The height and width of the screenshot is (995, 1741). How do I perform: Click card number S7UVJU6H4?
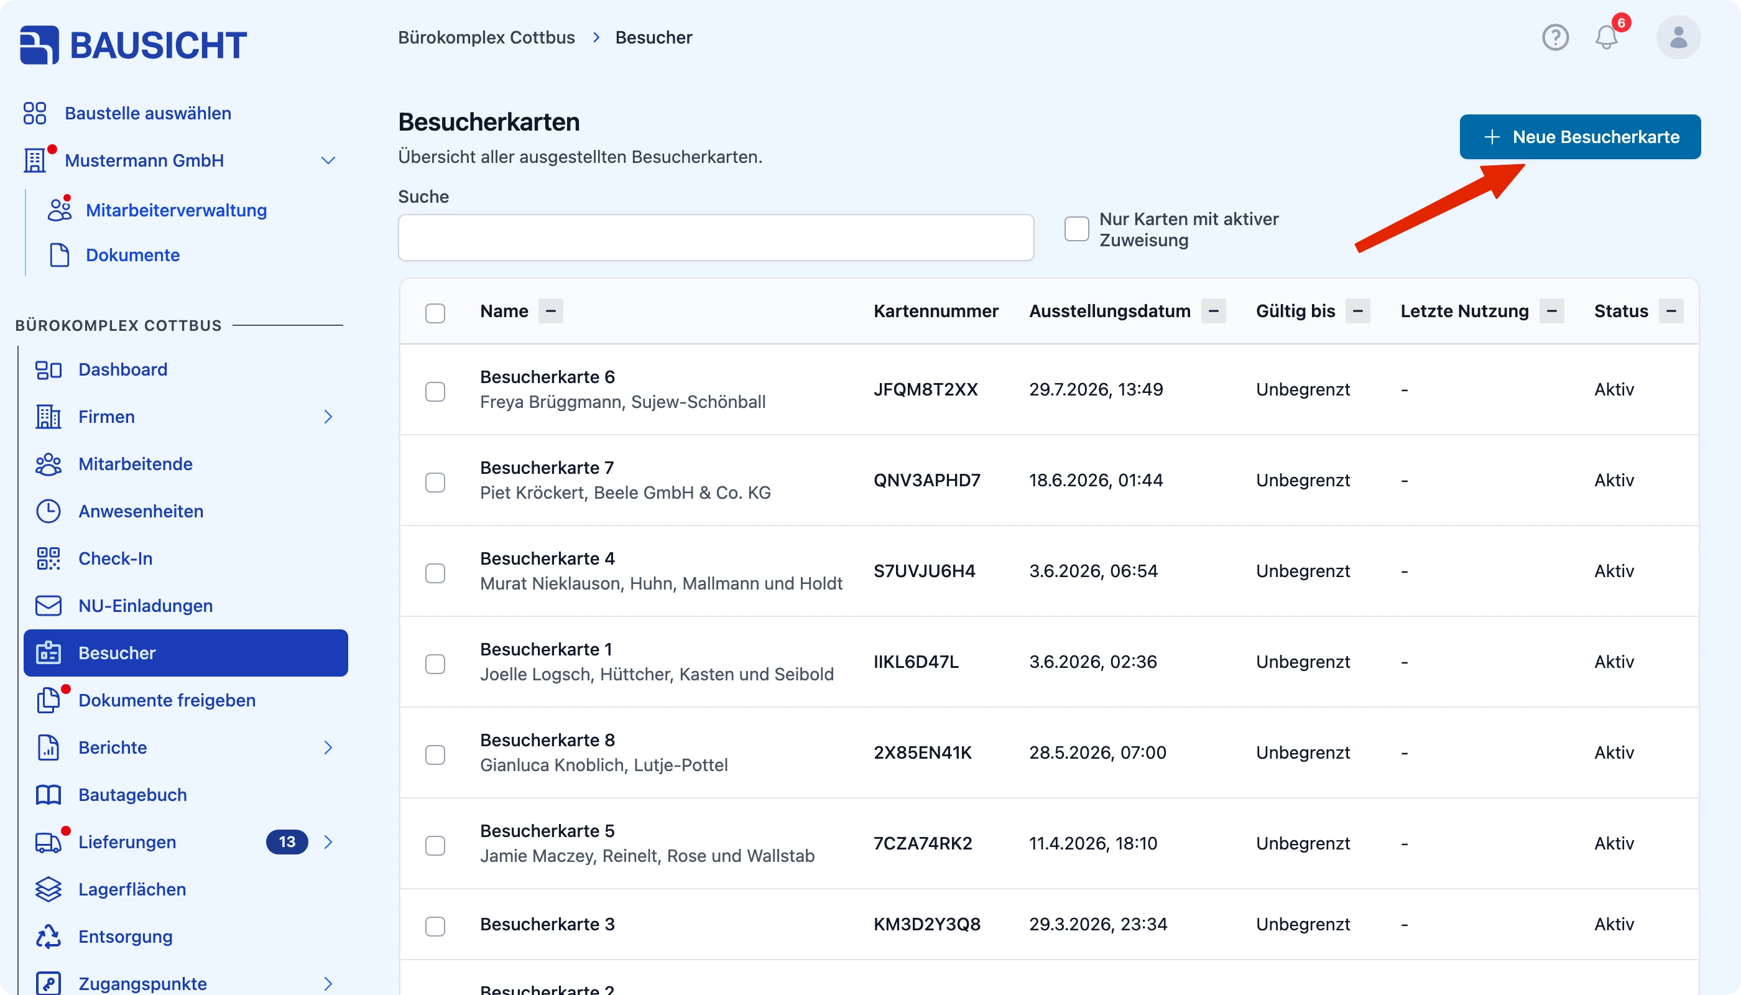click(x=925, y=572)
